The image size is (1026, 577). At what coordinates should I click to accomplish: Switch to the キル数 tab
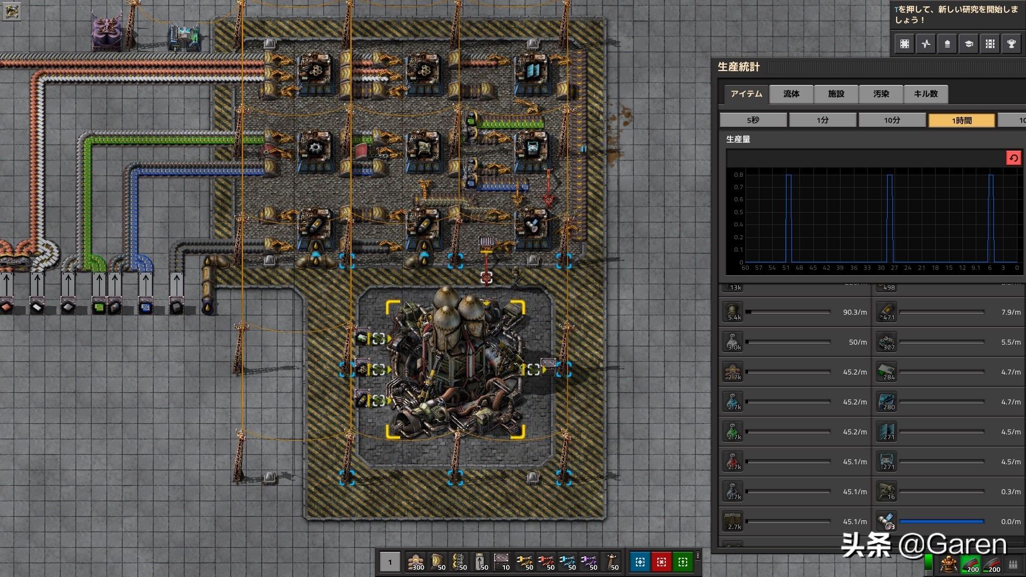pos(926,94)
